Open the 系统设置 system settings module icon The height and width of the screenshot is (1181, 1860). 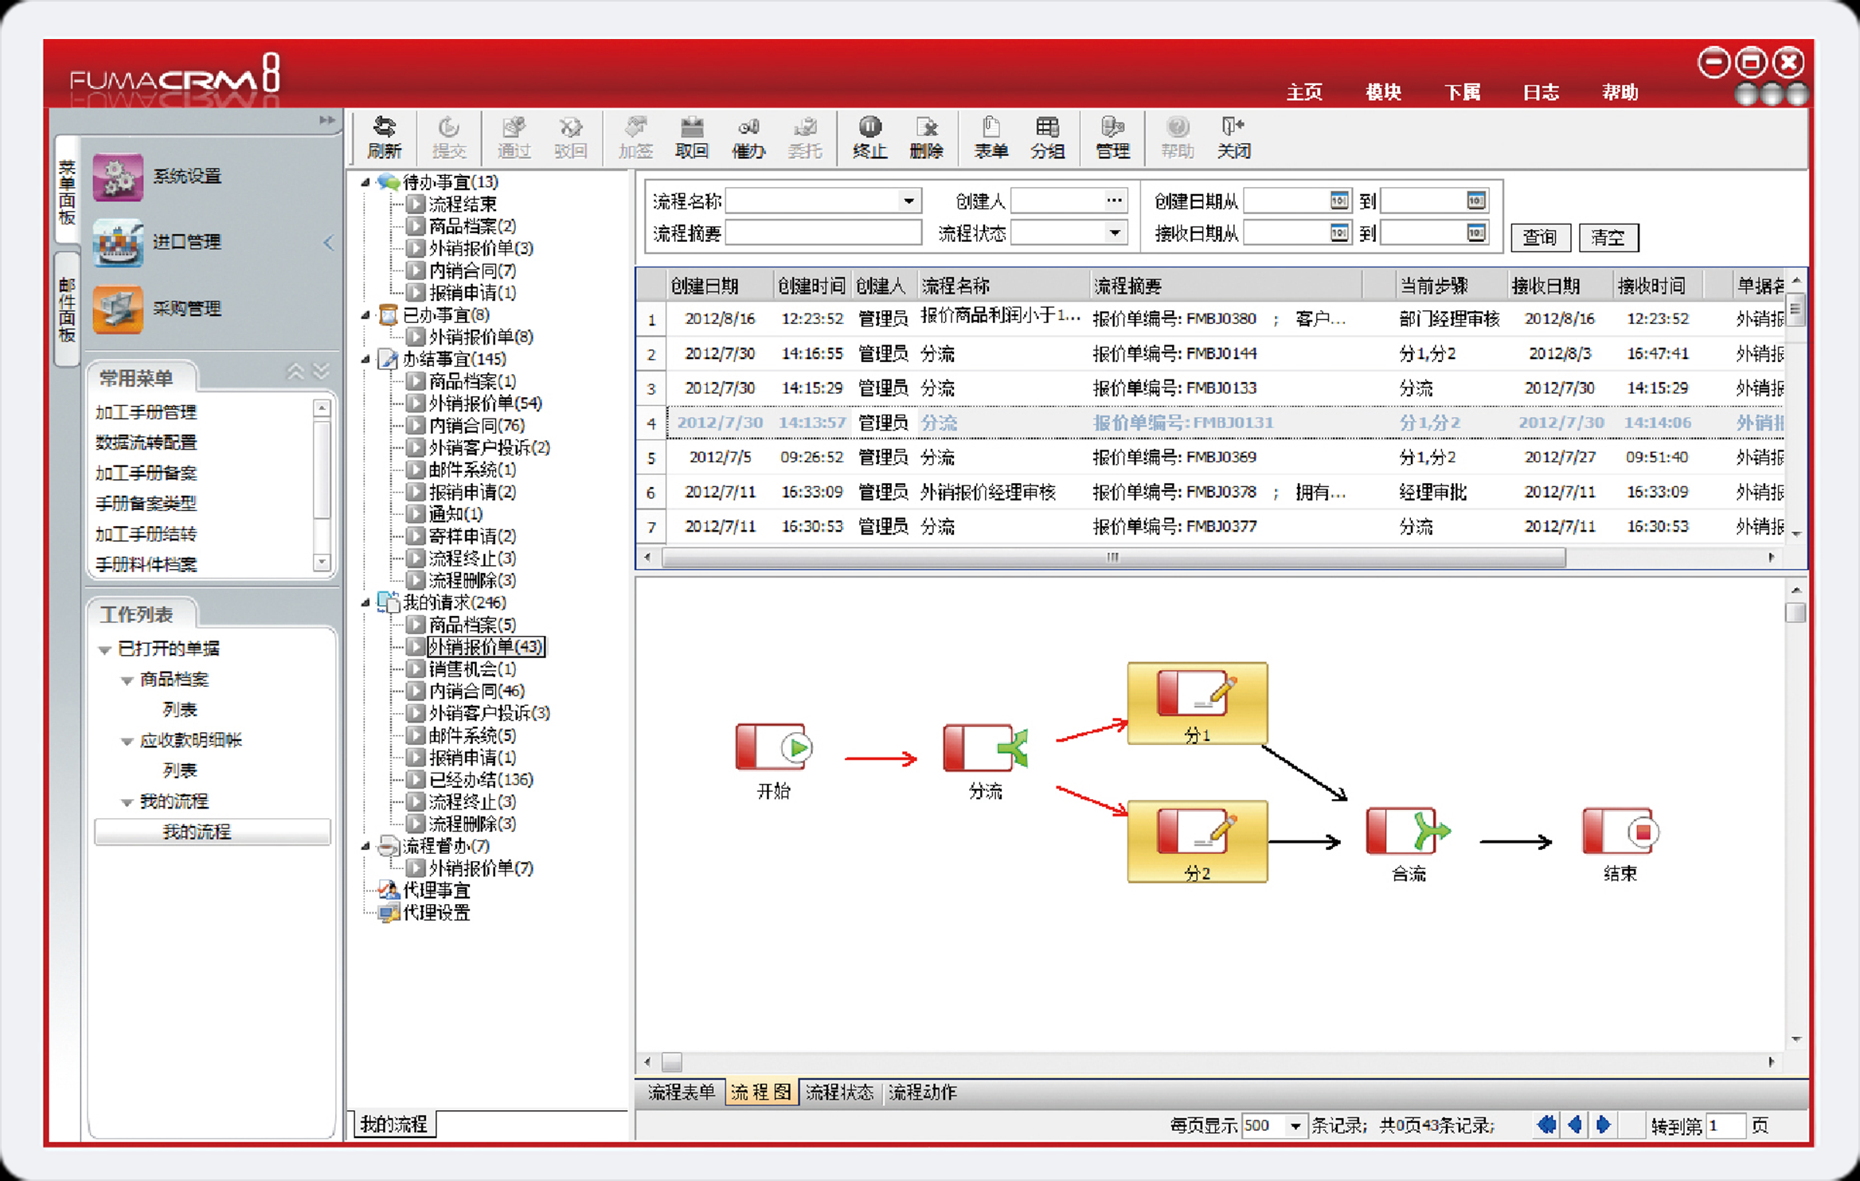[118, 177]
